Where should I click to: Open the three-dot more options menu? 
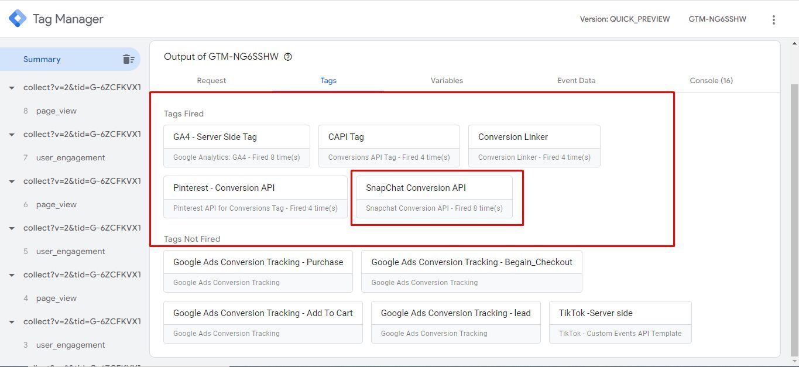(x=774, y=20)
